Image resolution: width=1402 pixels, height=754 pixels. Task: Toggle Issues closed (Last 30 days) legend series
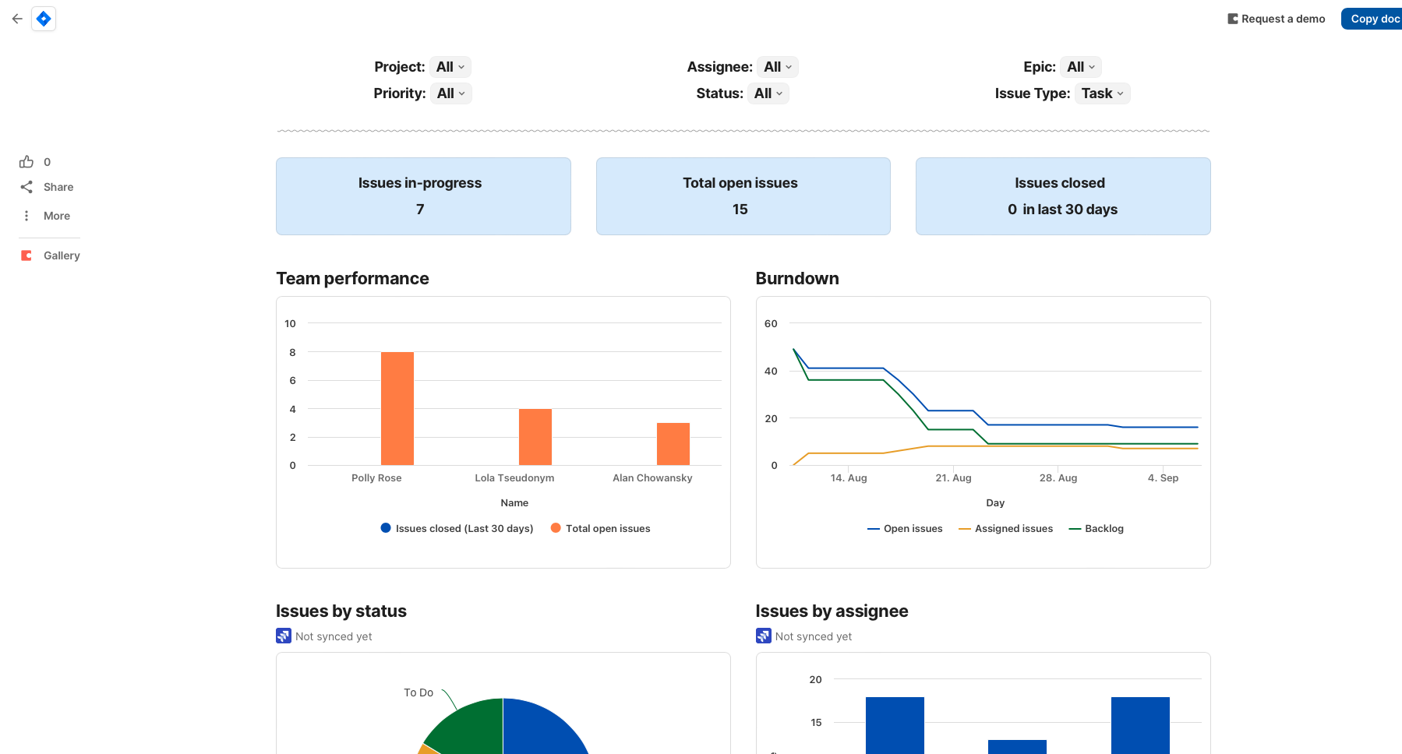click(457, 528)
